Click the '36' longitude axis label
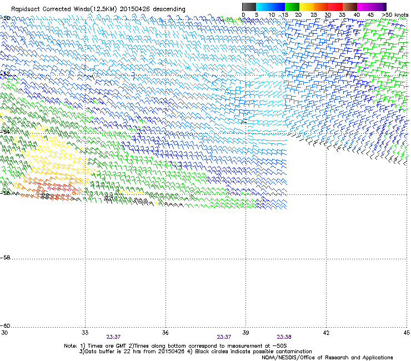This screenshot has width=411, height=361. 165,333
